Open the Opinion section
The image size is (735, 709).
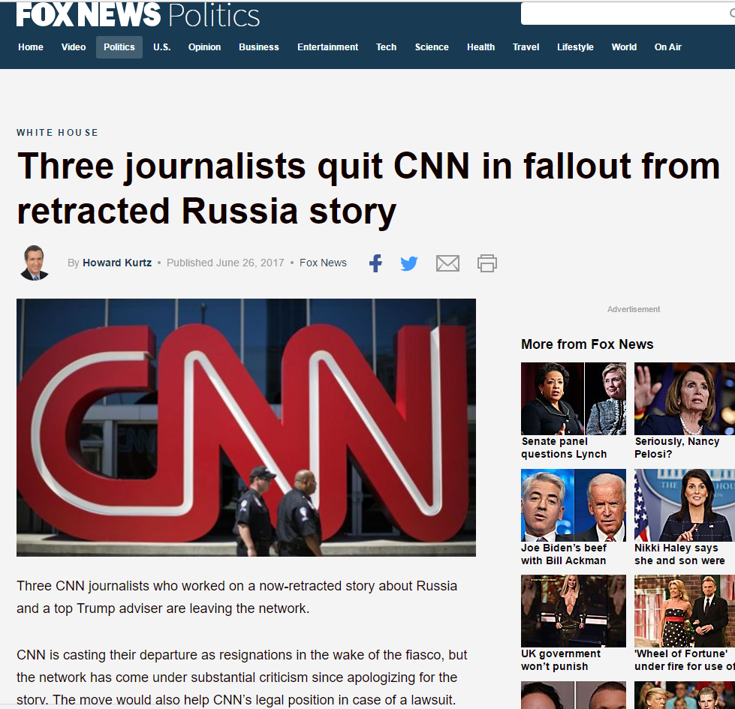pos(204,47)
